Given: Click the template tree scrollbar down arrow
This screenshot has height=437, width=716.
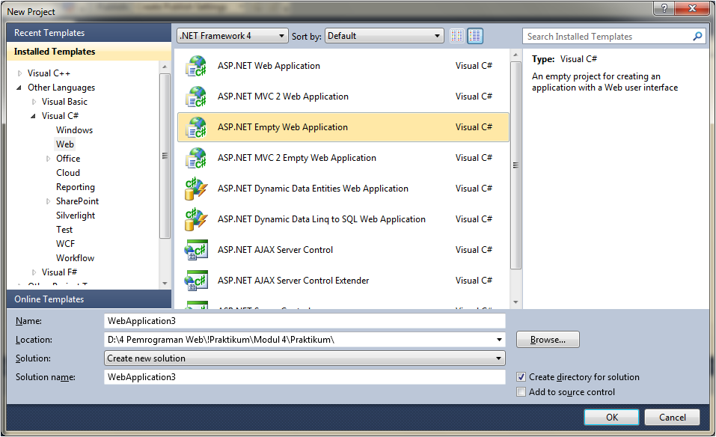Looking at the screenshot, I should [x=165, y=283].
